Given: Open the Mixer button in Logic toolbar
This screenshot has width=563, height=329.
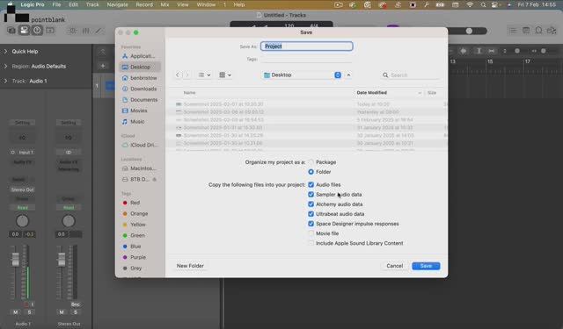Looking at the screenshot, I should (86, 31).
